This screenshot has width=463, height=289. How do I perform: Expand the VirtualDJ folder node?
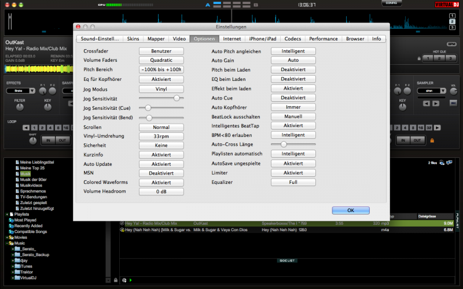13,278
